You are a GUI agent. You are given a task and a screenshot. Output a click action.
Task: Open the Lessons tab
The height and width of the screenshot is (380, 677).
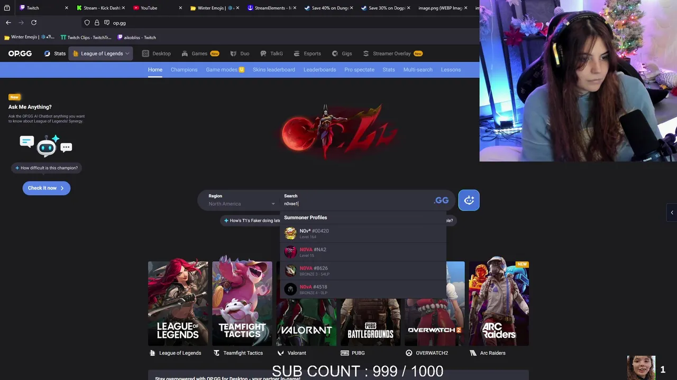click(451, 70)
